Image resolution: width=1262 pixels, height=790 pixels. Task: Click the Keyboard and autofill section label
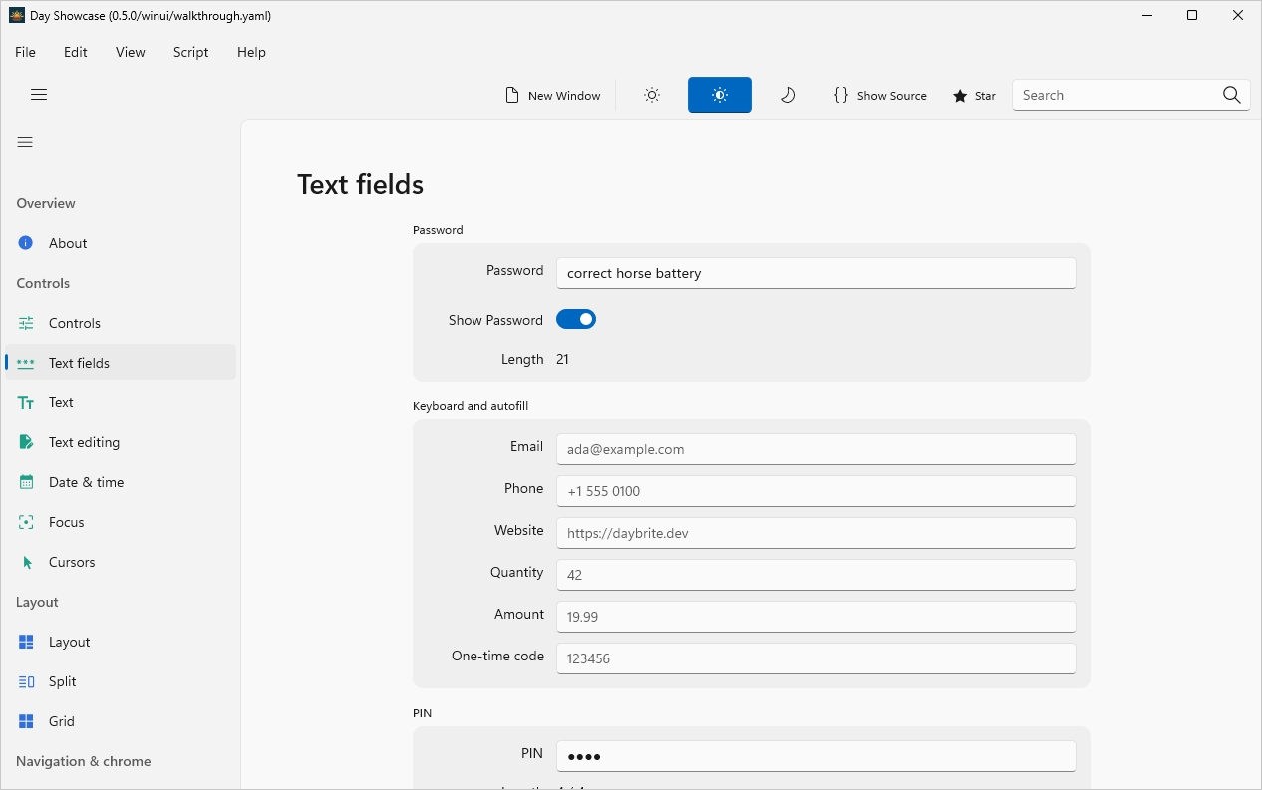[x=471, y=406]
